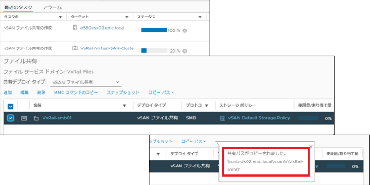
Task: Click the ストレージ ポリシー column header
Action: click(237, 106)
